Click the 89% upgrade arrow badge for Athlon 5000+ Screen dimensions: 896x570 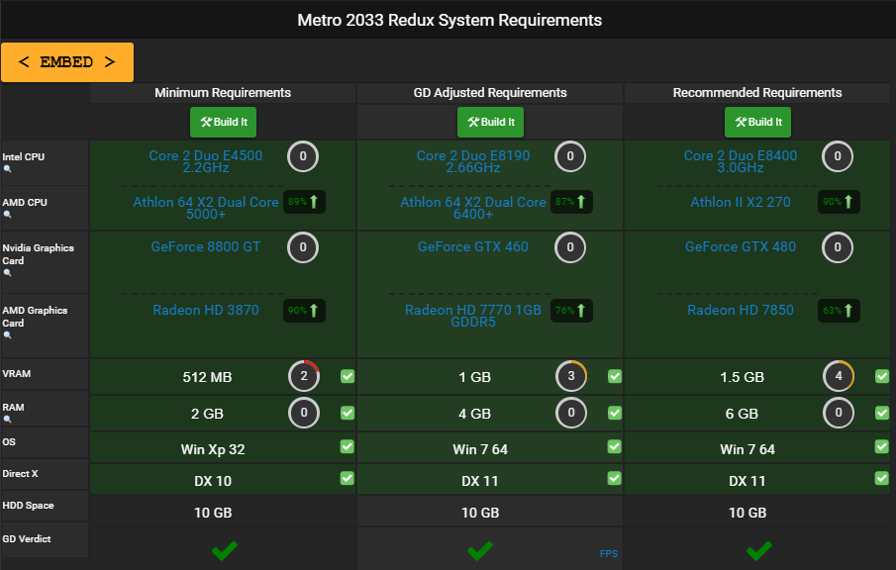pyautogui.click(x=304, y=202)
